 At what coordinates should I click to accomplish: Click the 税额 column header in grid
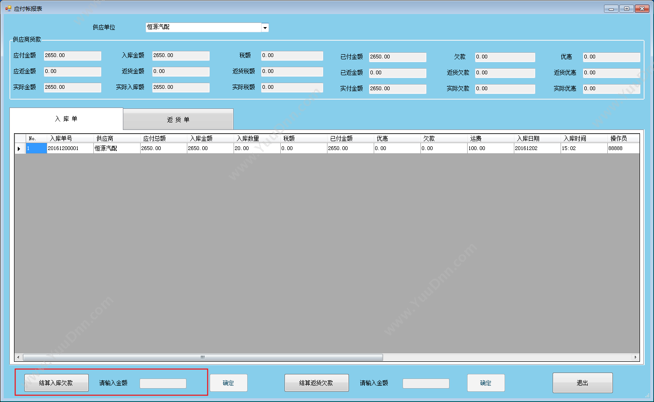[x=304, y=139]
